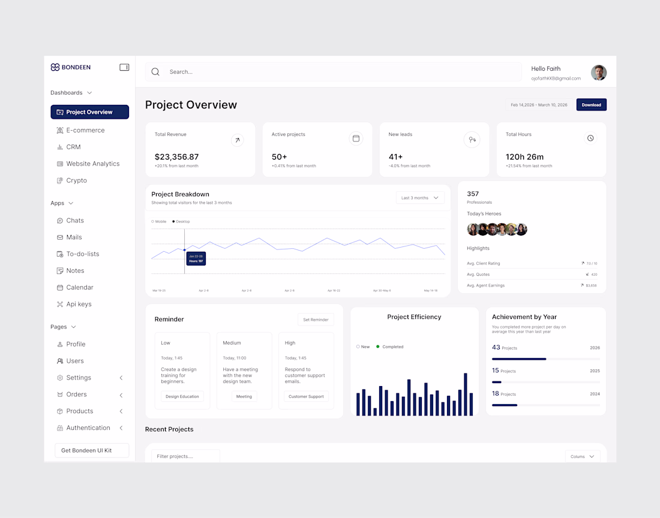Toggle the Desktop legend in Project Breakdown

click(181, 222)
